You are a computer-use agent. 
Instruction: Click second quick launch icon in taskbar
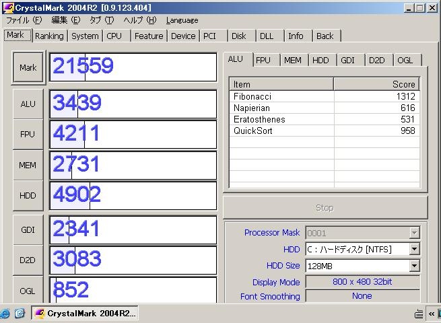click(x=20, y=313)
